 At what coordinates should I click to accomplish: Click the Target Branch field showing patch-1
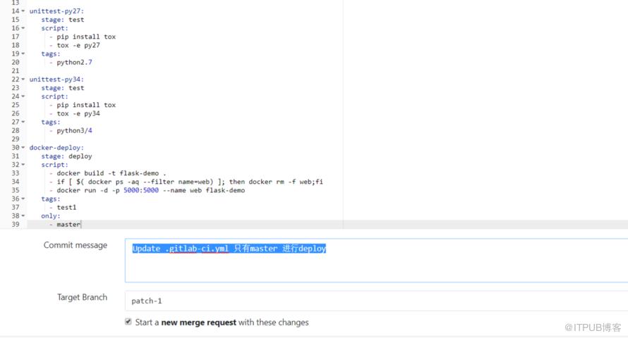tap(377, 301)
